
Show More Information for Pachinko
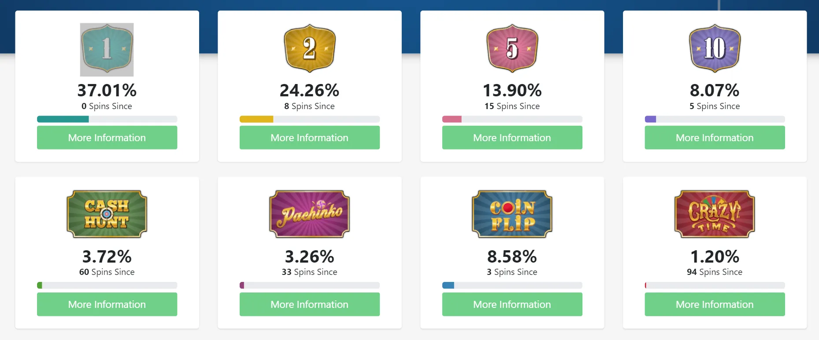309,304
